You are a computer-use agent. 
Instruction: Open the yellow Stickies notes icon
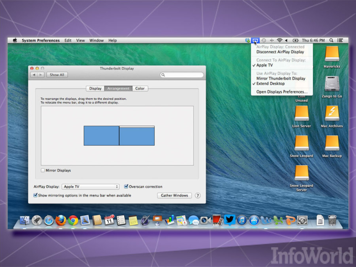point(133,220)
